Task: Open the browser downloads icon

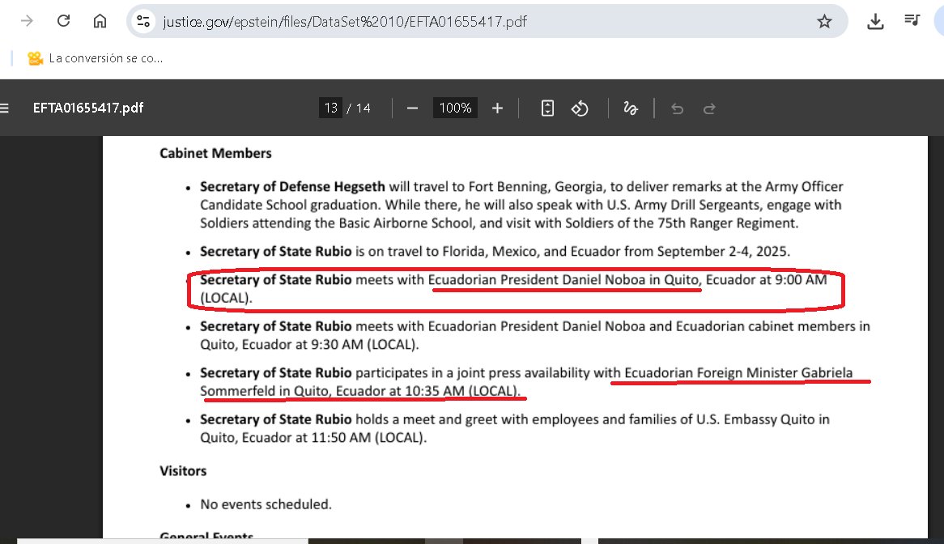Action: coord(874,22)
